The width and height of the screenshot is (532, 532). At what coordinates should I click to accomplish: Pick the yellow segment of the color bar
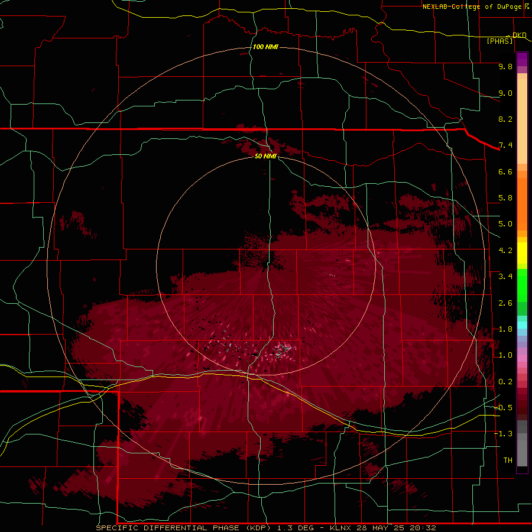522,253
